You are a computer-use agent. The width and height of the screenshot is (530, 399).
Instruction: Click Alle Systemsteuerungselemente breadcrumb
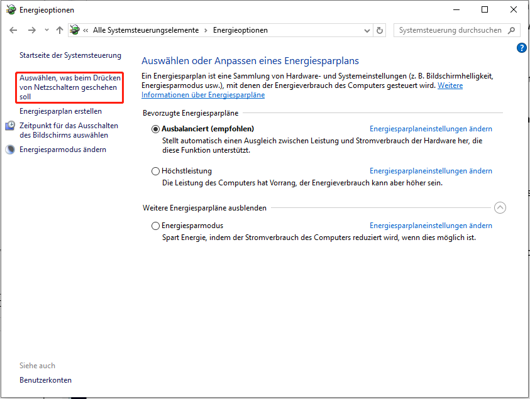tap(146, 30)
